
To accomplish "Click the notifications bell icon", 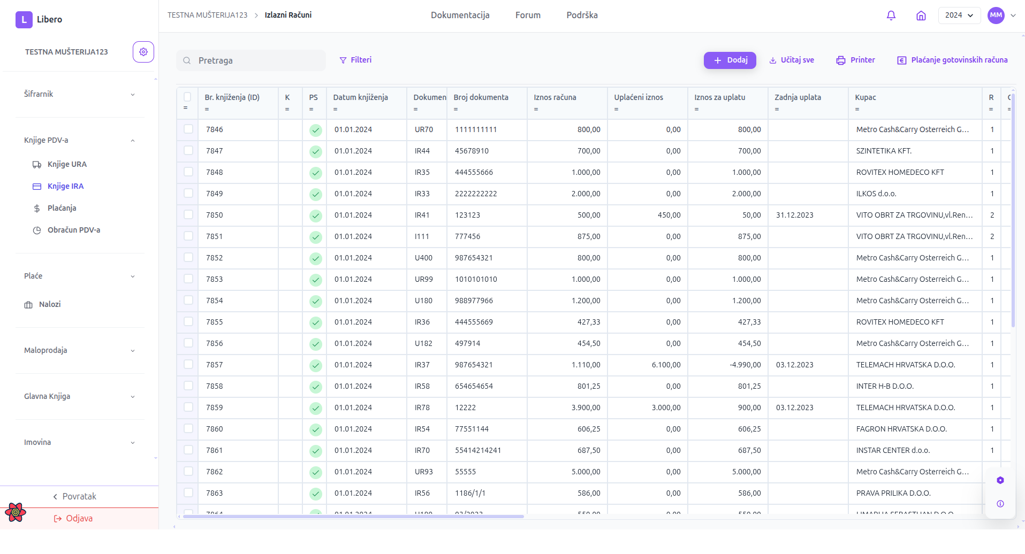I will (891, 16).
